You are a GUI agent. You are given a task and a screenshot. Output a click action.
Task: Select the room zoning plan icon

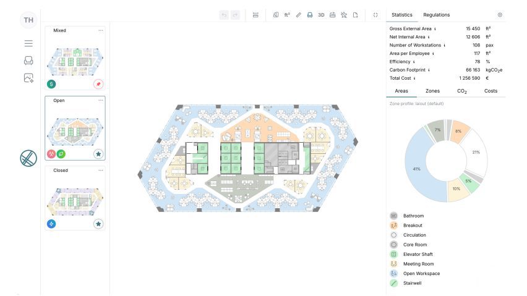[276, 15]
